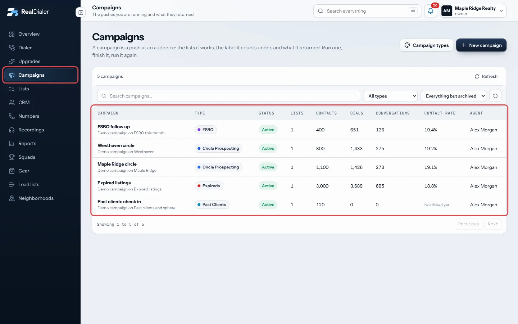Click the Conversations column header
Screen dimensions: 518x324
click(x=393, y=113)
